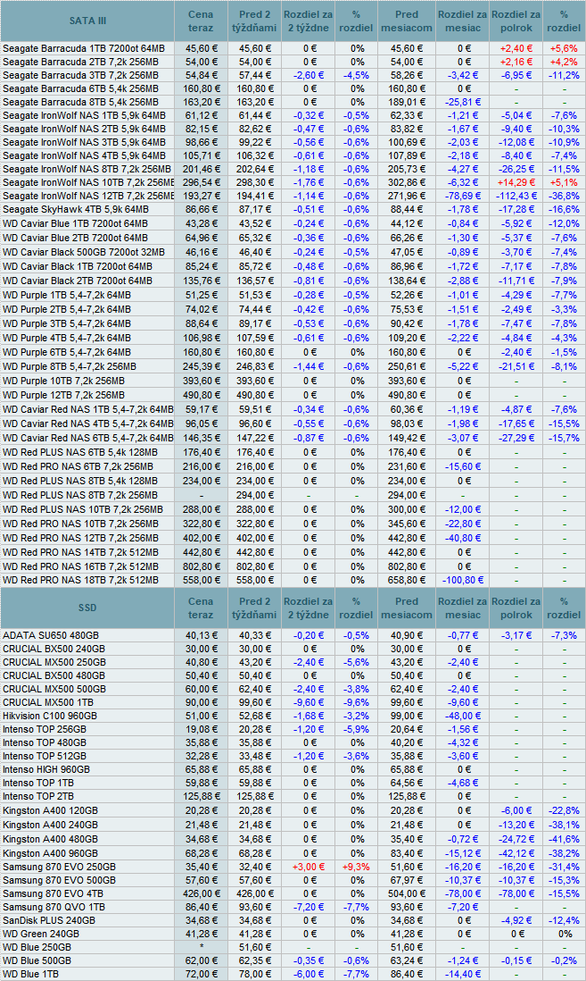
Task: Select WD Green 240GB row name
Action: click(41, 934)
